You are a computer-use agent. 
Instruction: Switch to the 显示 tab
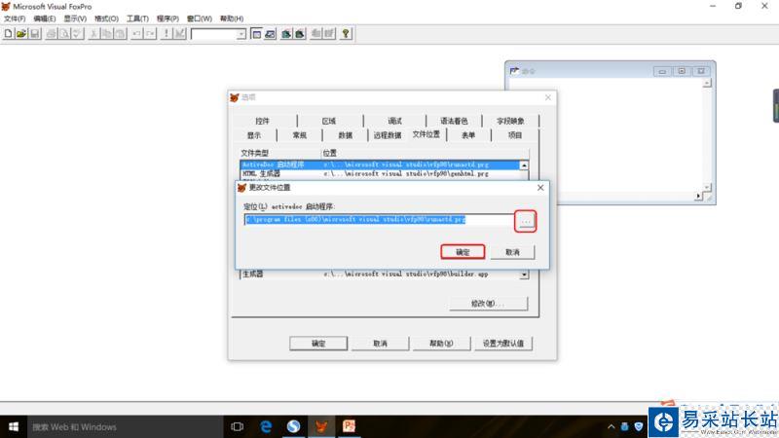coord(254,135)
